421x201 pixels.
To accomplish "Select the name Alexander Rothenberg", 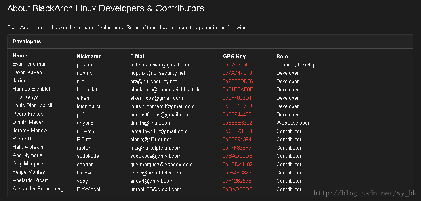I will tap(38, 189).
